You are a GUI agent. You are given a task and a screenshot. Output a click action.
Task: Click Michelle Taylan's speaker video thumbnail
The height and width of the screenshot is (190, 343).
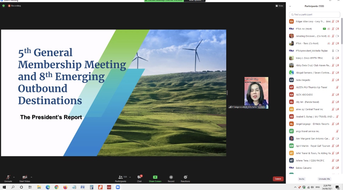pos(256,93)
